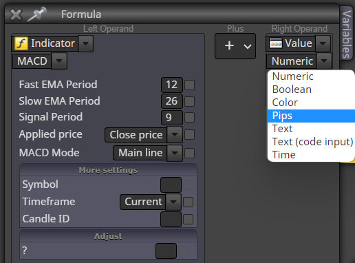Click the Symbol input field

pyautogui.click(x=171, y=185)
